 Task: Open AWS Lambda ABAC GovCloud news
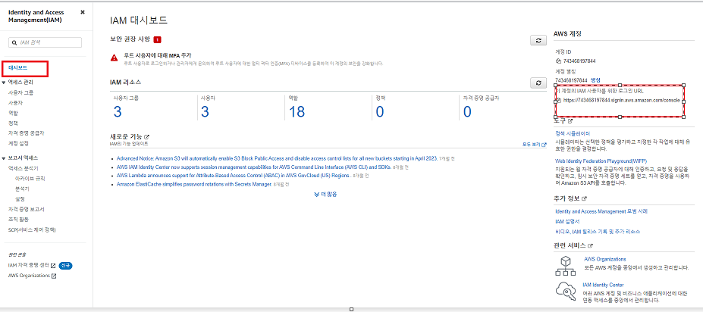click(x=234, y=176)
